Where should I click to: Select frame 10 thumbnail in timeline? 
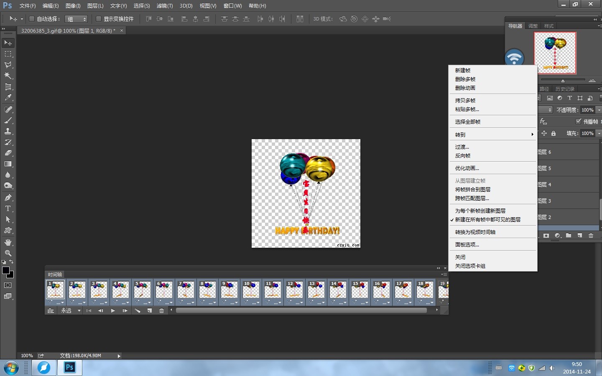click(x=251, y=290)
